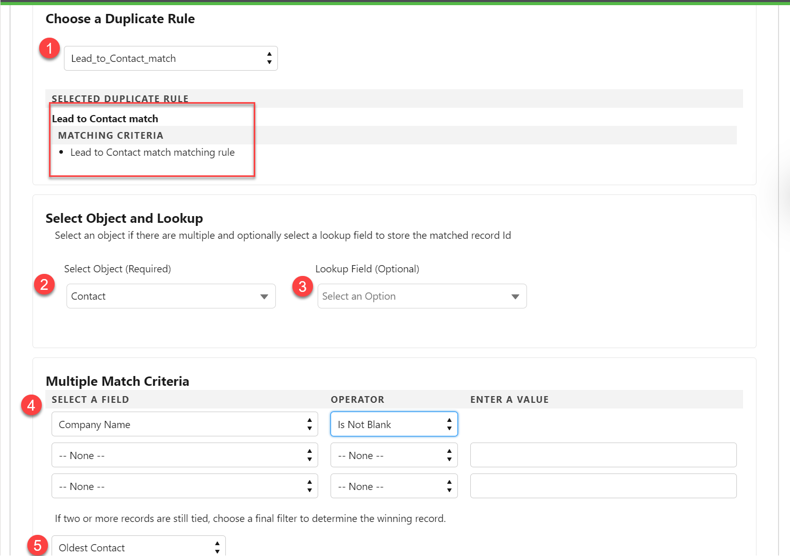The image size is (790, 556).
Task: Open the Company Name field selector
Action: [185, 424]
